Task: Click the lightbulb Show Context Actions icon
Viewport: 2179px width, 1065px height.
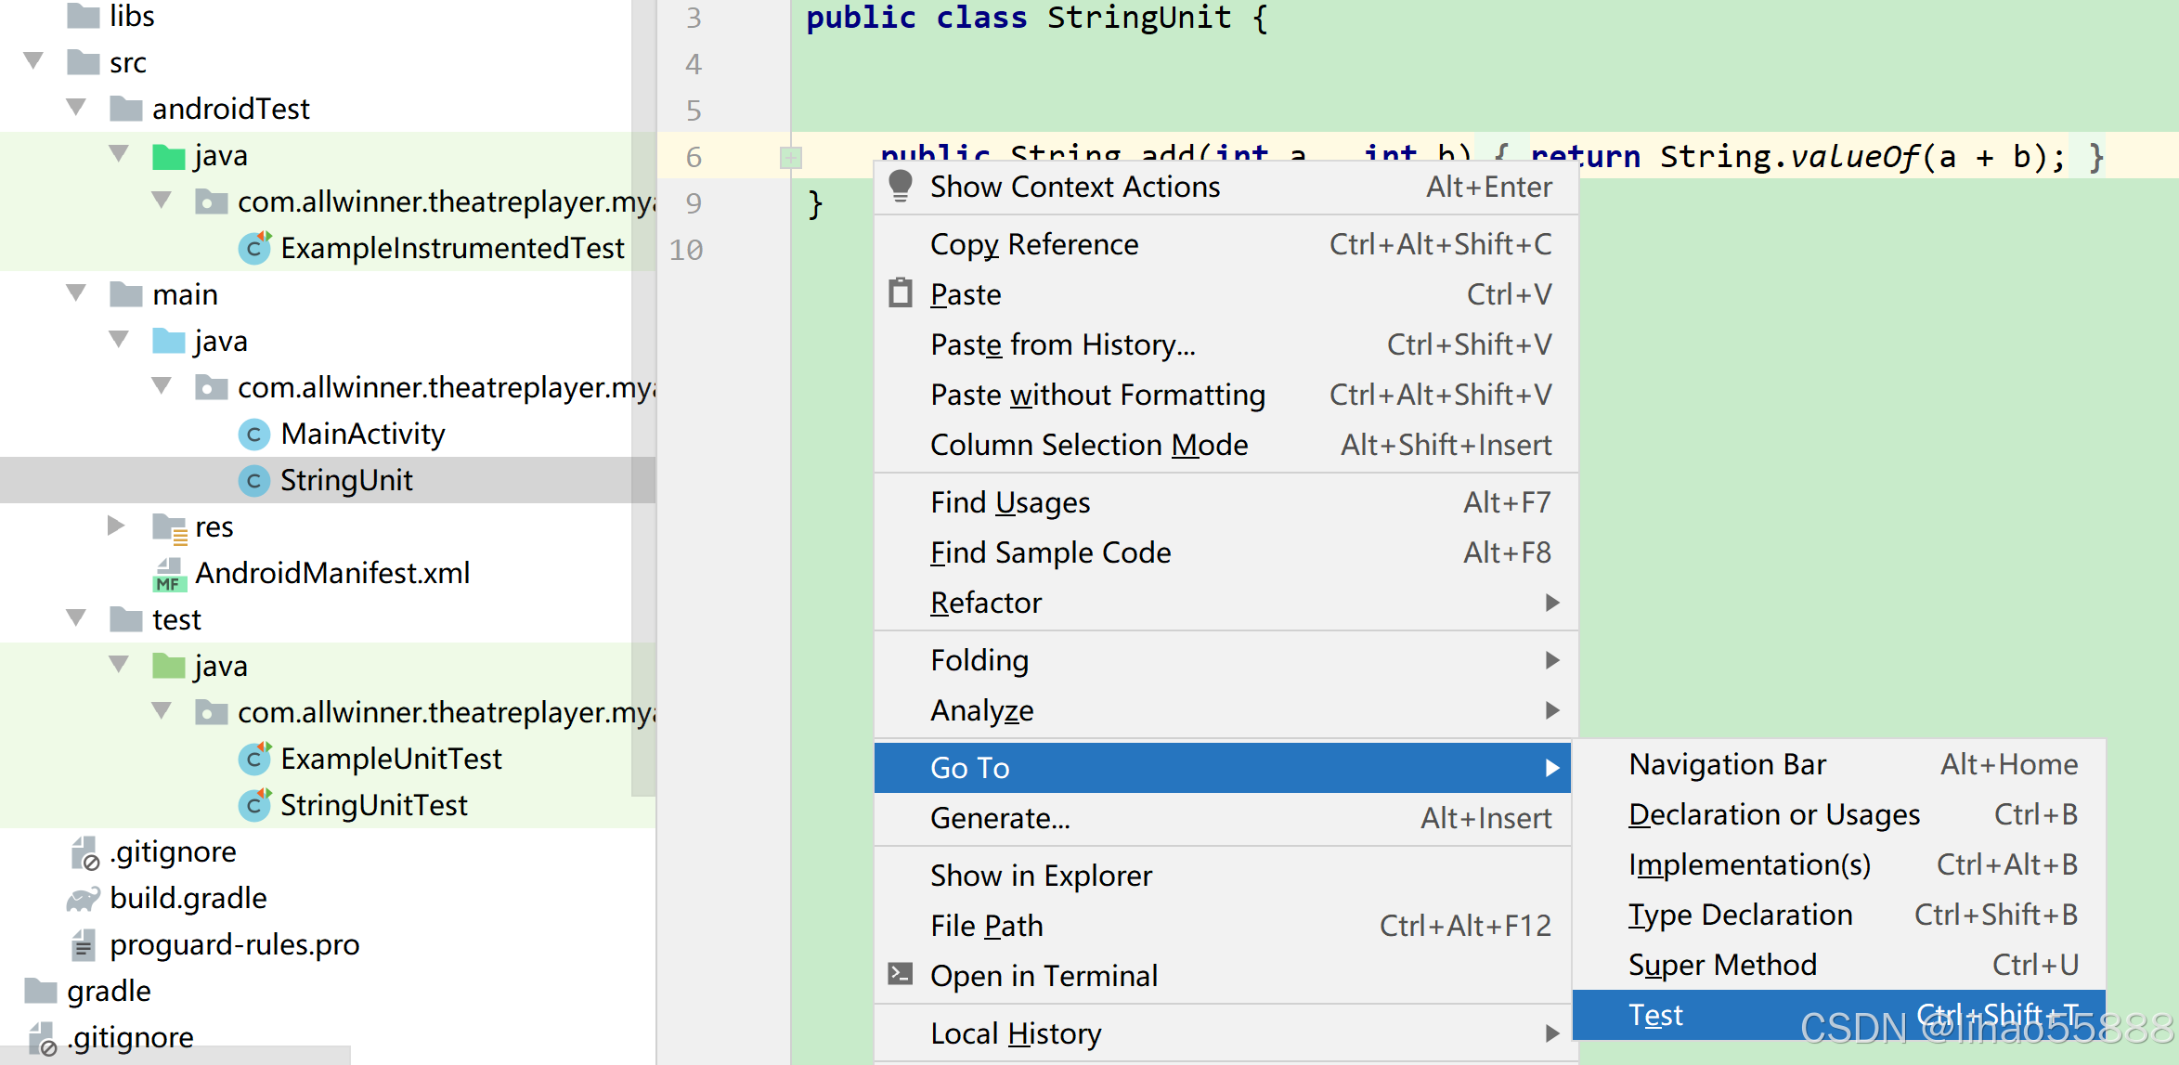Action: [x=900, y=186]
